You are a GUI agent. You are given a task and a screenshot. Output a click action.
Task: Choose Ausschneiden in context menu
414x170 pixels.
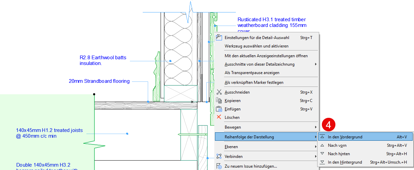pos(267,92)
